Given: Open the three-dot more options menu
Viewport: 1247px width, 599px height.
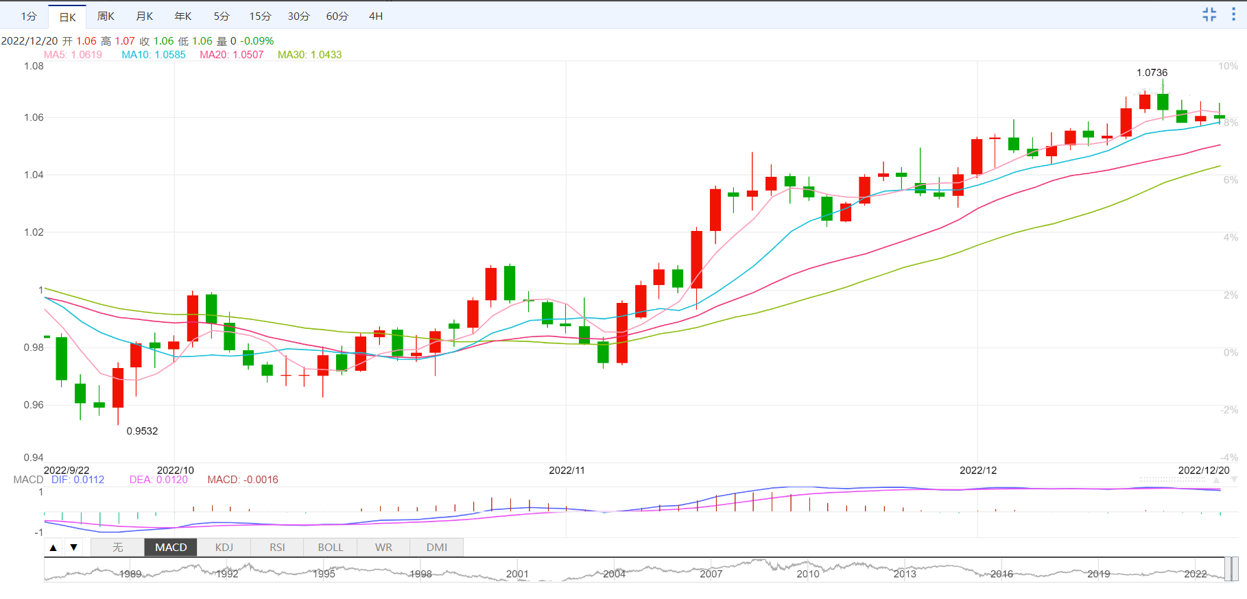Looking at the screenshot, I should pyautogui.click(x=1233, y=14).
